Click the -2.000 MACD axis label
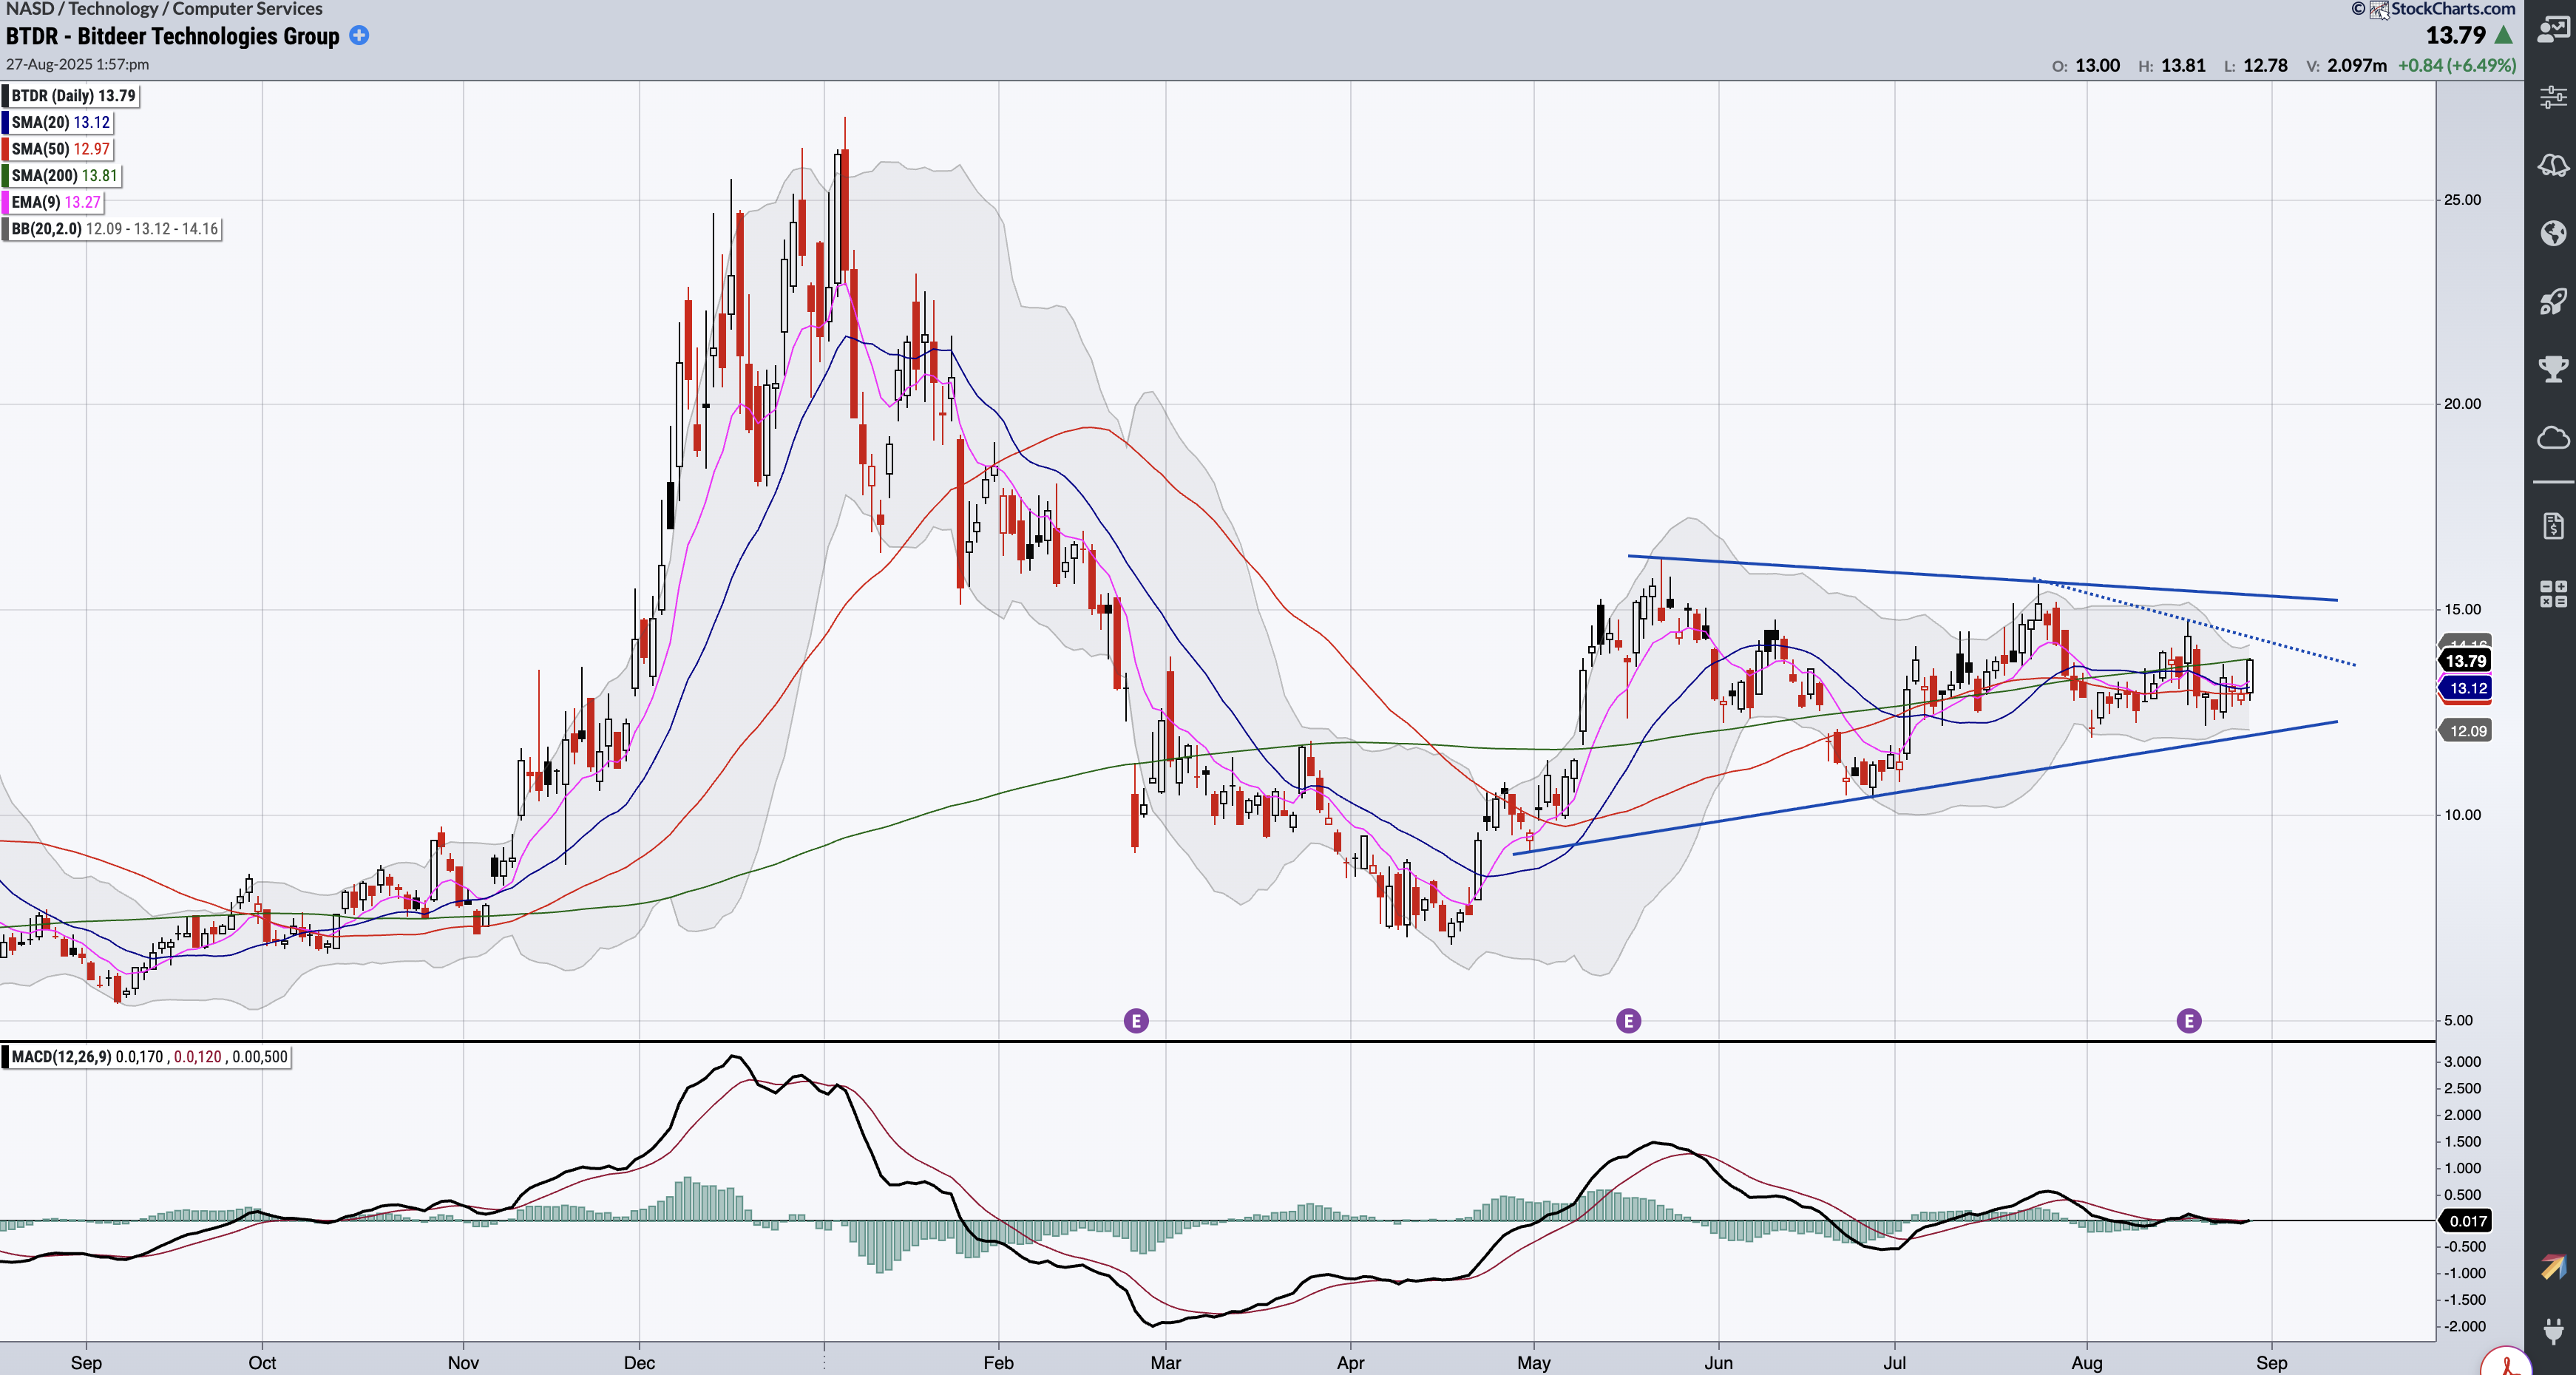2576x1375 pixels. [2461, 1327]
